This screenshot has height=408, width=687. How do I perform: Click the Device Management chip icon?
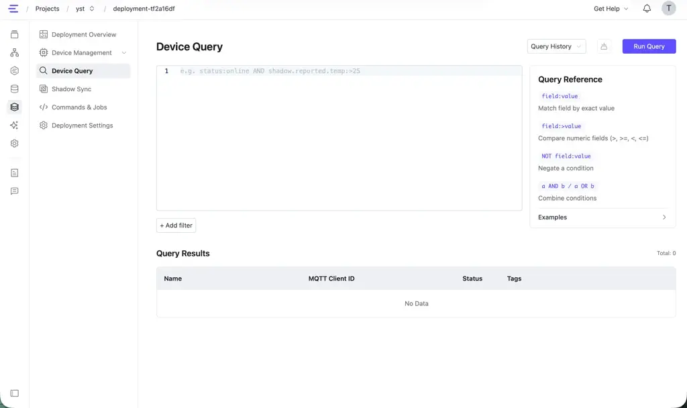click(44, 52)
